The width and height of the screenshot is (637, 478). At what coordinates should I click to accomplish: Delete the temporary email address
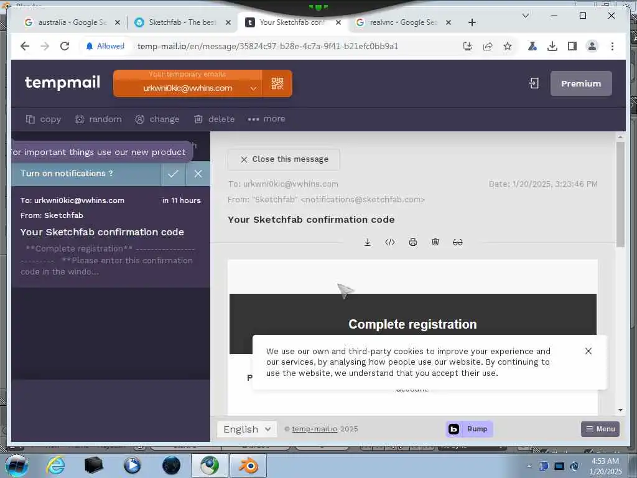pos(215,119)
